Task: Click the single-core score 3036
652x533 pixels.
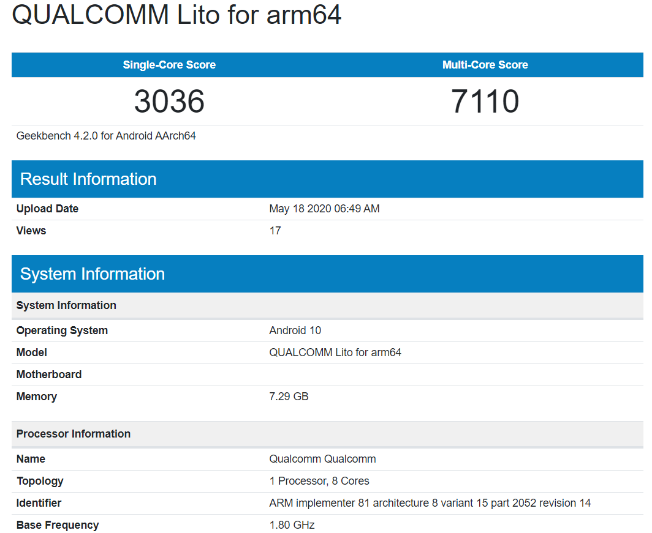Action: point(169,102)
